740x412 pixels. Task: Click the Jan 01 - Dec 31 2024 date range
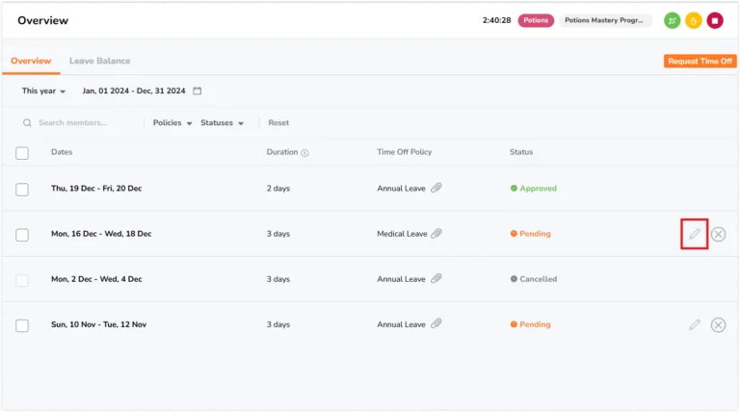(x=134, y=91)
